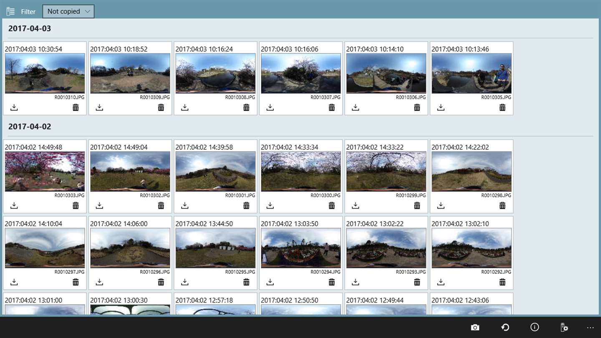This screenshot has width=601, height=338.
Task: Download image R0010305.JPG
Action: click(x=441, y=108)
